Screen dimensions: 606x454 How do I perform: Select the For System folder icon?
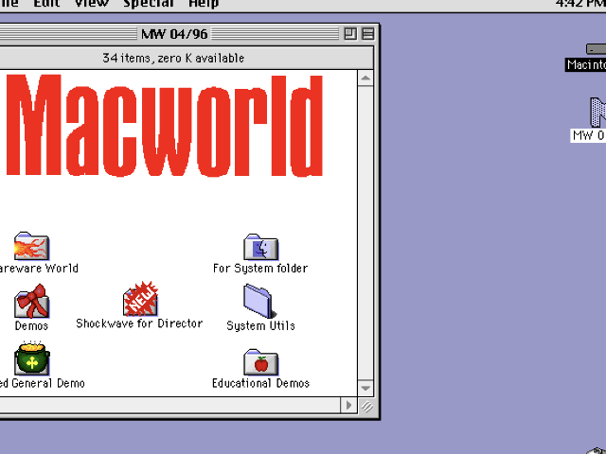tap(261, 247)
